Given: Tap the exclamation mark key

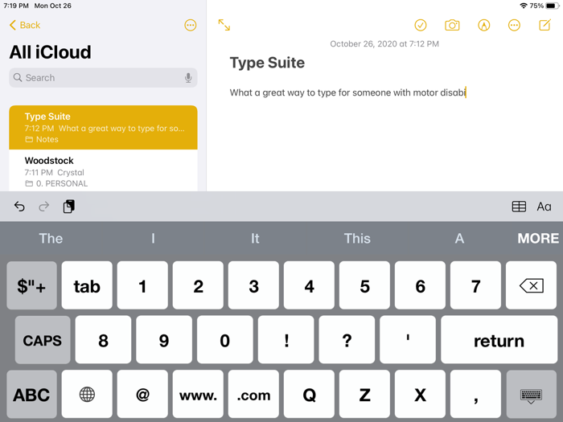Looking at the screenshot, I should (286, 340).
